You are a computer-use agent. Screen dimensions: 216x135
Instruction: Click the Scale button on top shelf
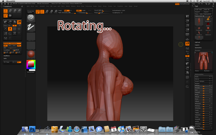pyautogui.click(x=51, y=12)
